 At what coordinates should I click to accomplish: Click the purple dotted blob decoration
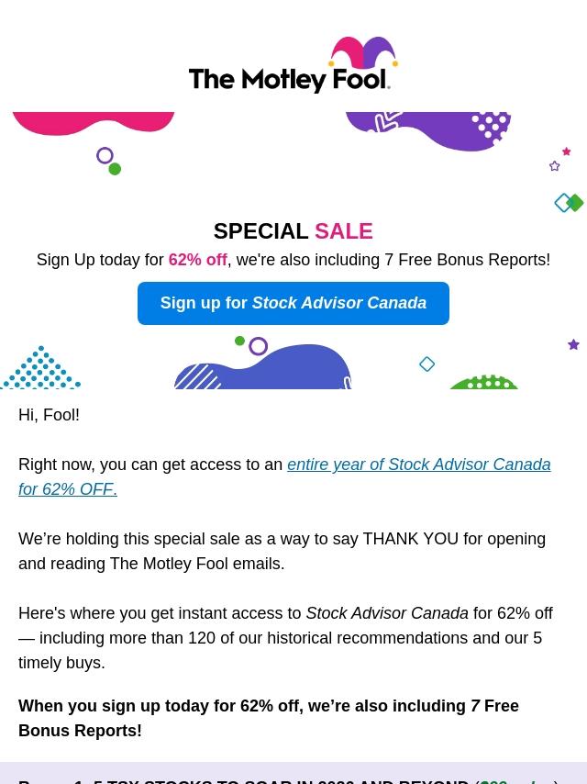tap(429, 129)
